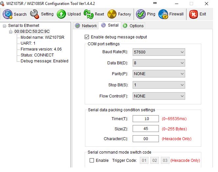Click the Reset toolbar label
Image resolution: width=218 pixels, height=172 pixels.
99,14
